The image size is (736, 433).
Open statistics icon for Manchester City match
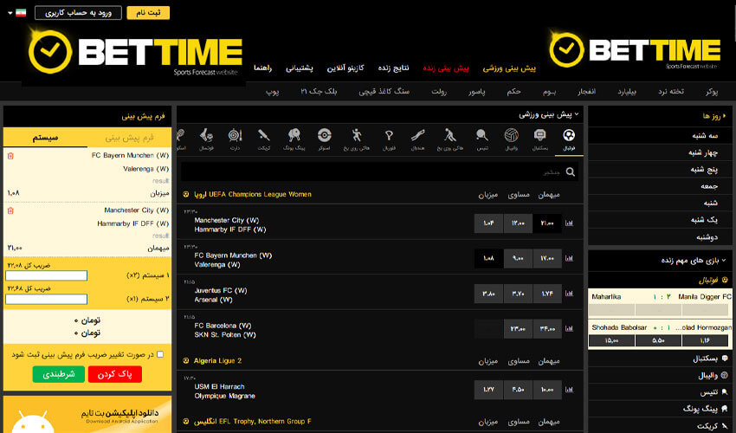coord(570,223)
